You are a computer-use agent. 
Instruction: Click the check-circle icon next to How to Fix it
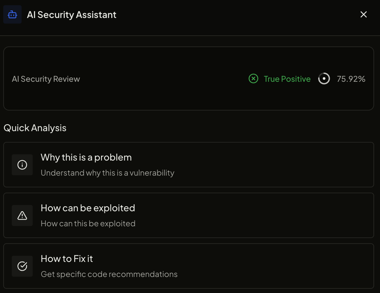22,266
